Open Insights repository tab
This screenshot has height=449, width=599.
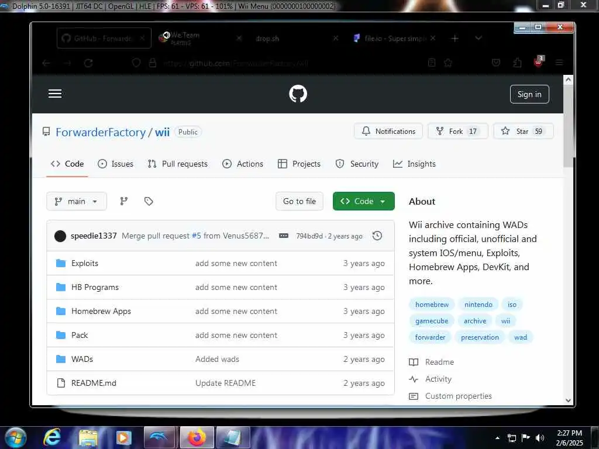pos(415,164)
